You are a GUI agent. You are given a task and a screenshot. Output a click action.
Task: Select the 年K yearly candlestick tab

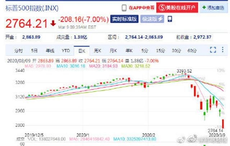[129, 50]
